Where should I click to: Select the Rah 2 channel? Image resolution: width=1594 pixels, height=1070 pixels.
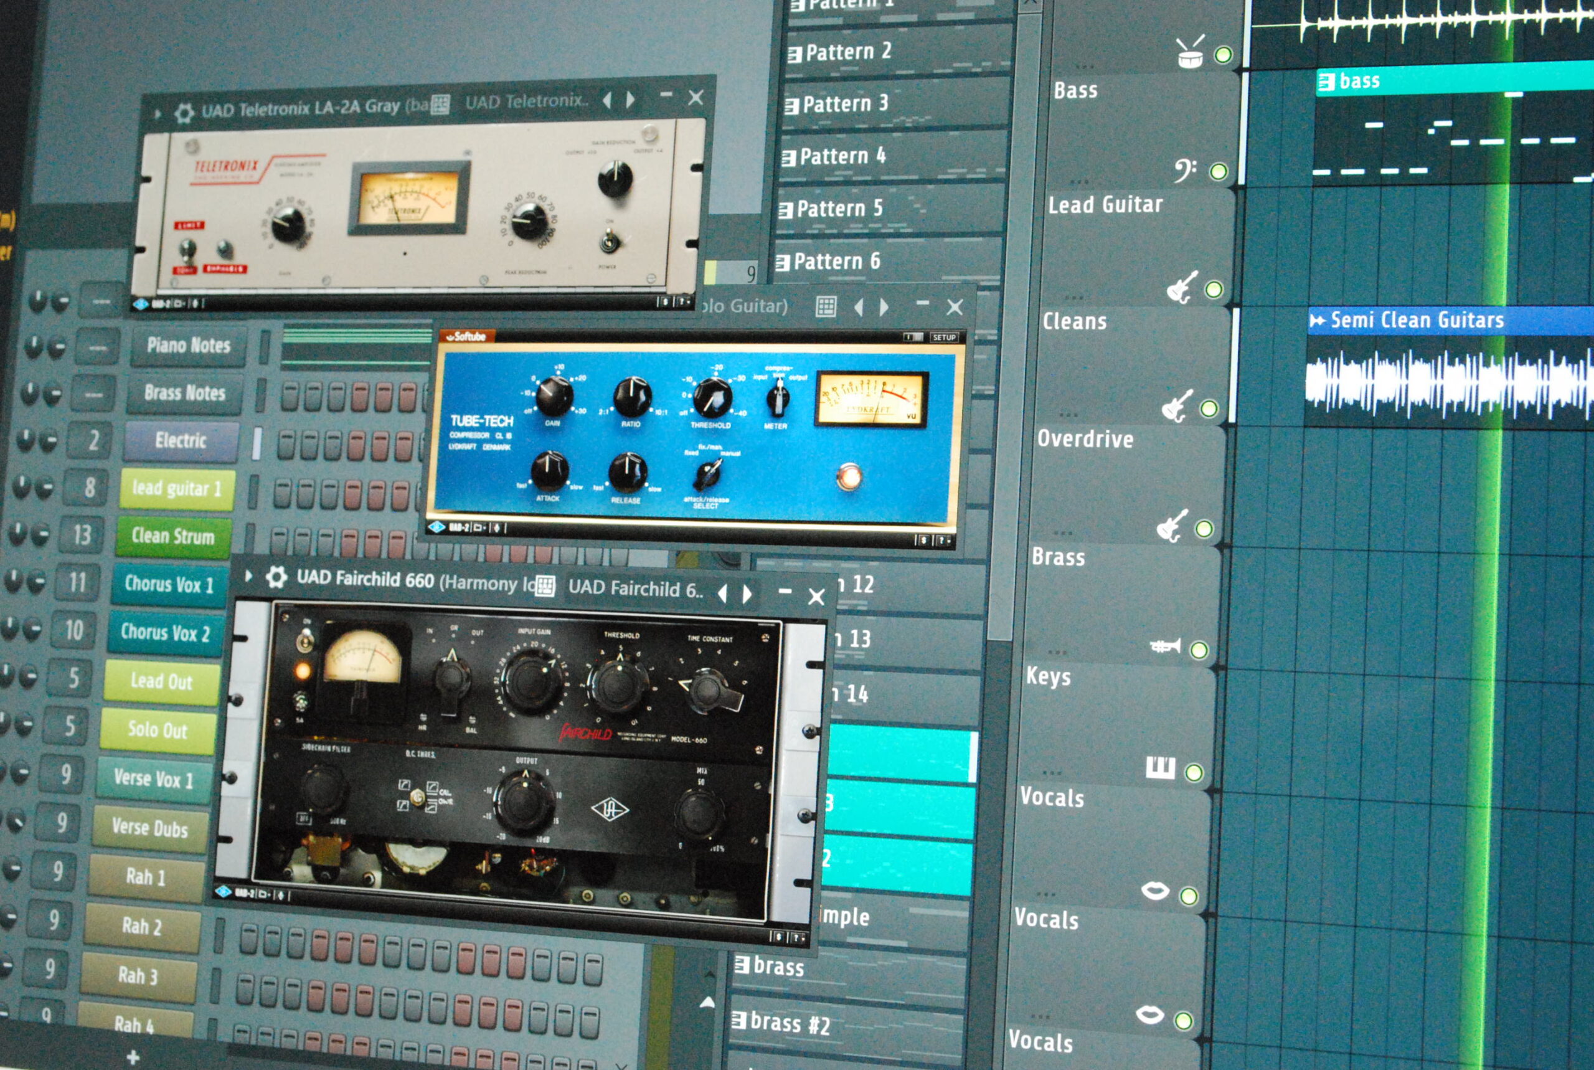[141, 927]
